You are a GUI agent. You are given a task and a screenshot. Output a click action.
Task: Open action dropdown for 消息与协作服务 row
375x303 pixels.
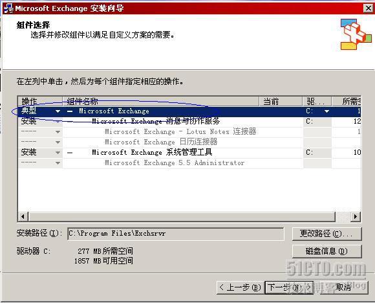click(x=58, y=122)
